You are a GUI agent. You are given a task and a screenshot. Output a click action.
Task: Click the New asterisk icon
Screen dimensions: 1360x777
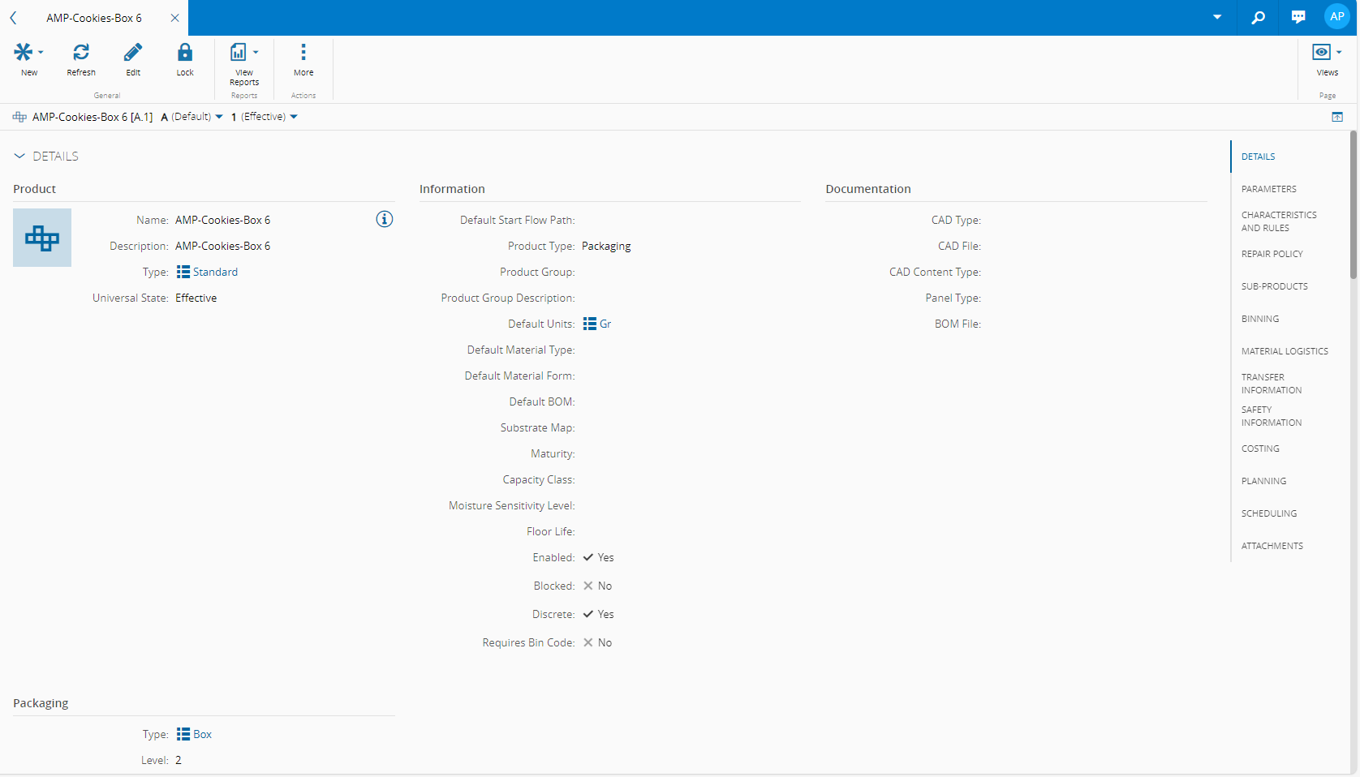(x=24, y=53)
